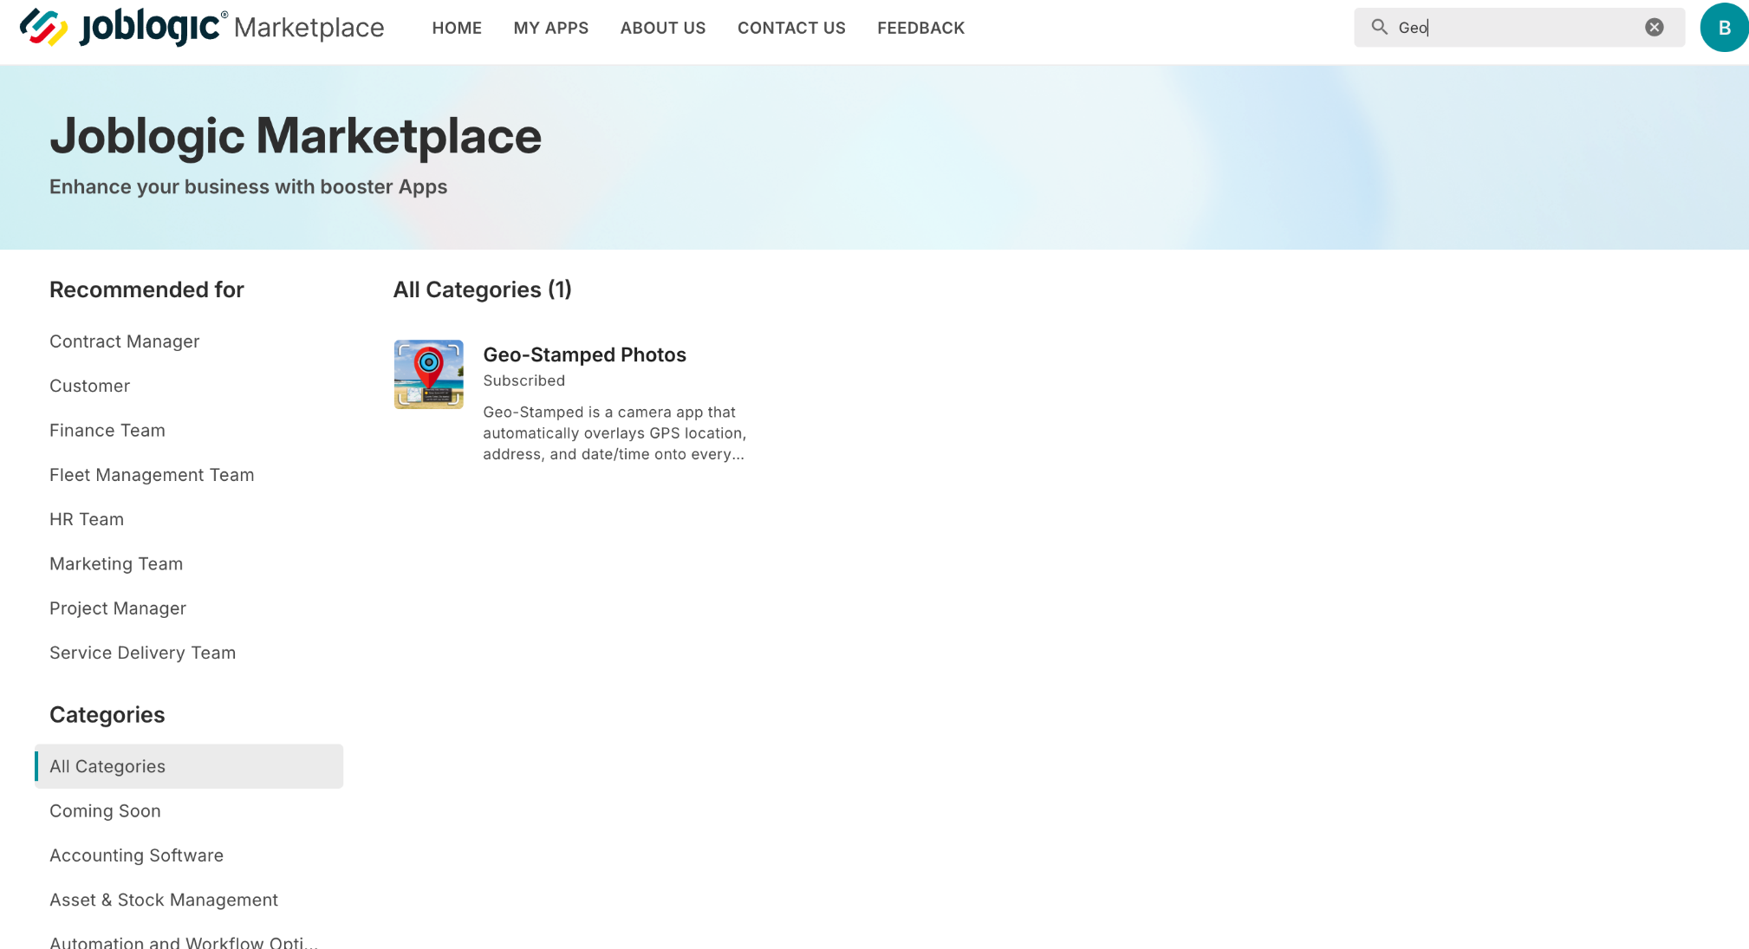Filter by Service Delivery Team recommendation
The height and width of the screenshot is (949, 1749).
click(x=143, y=653)
